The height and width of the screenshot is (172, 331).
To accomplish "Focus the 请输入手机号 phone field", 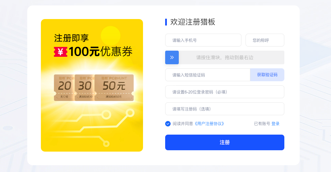I will click(x=203, y=40).
